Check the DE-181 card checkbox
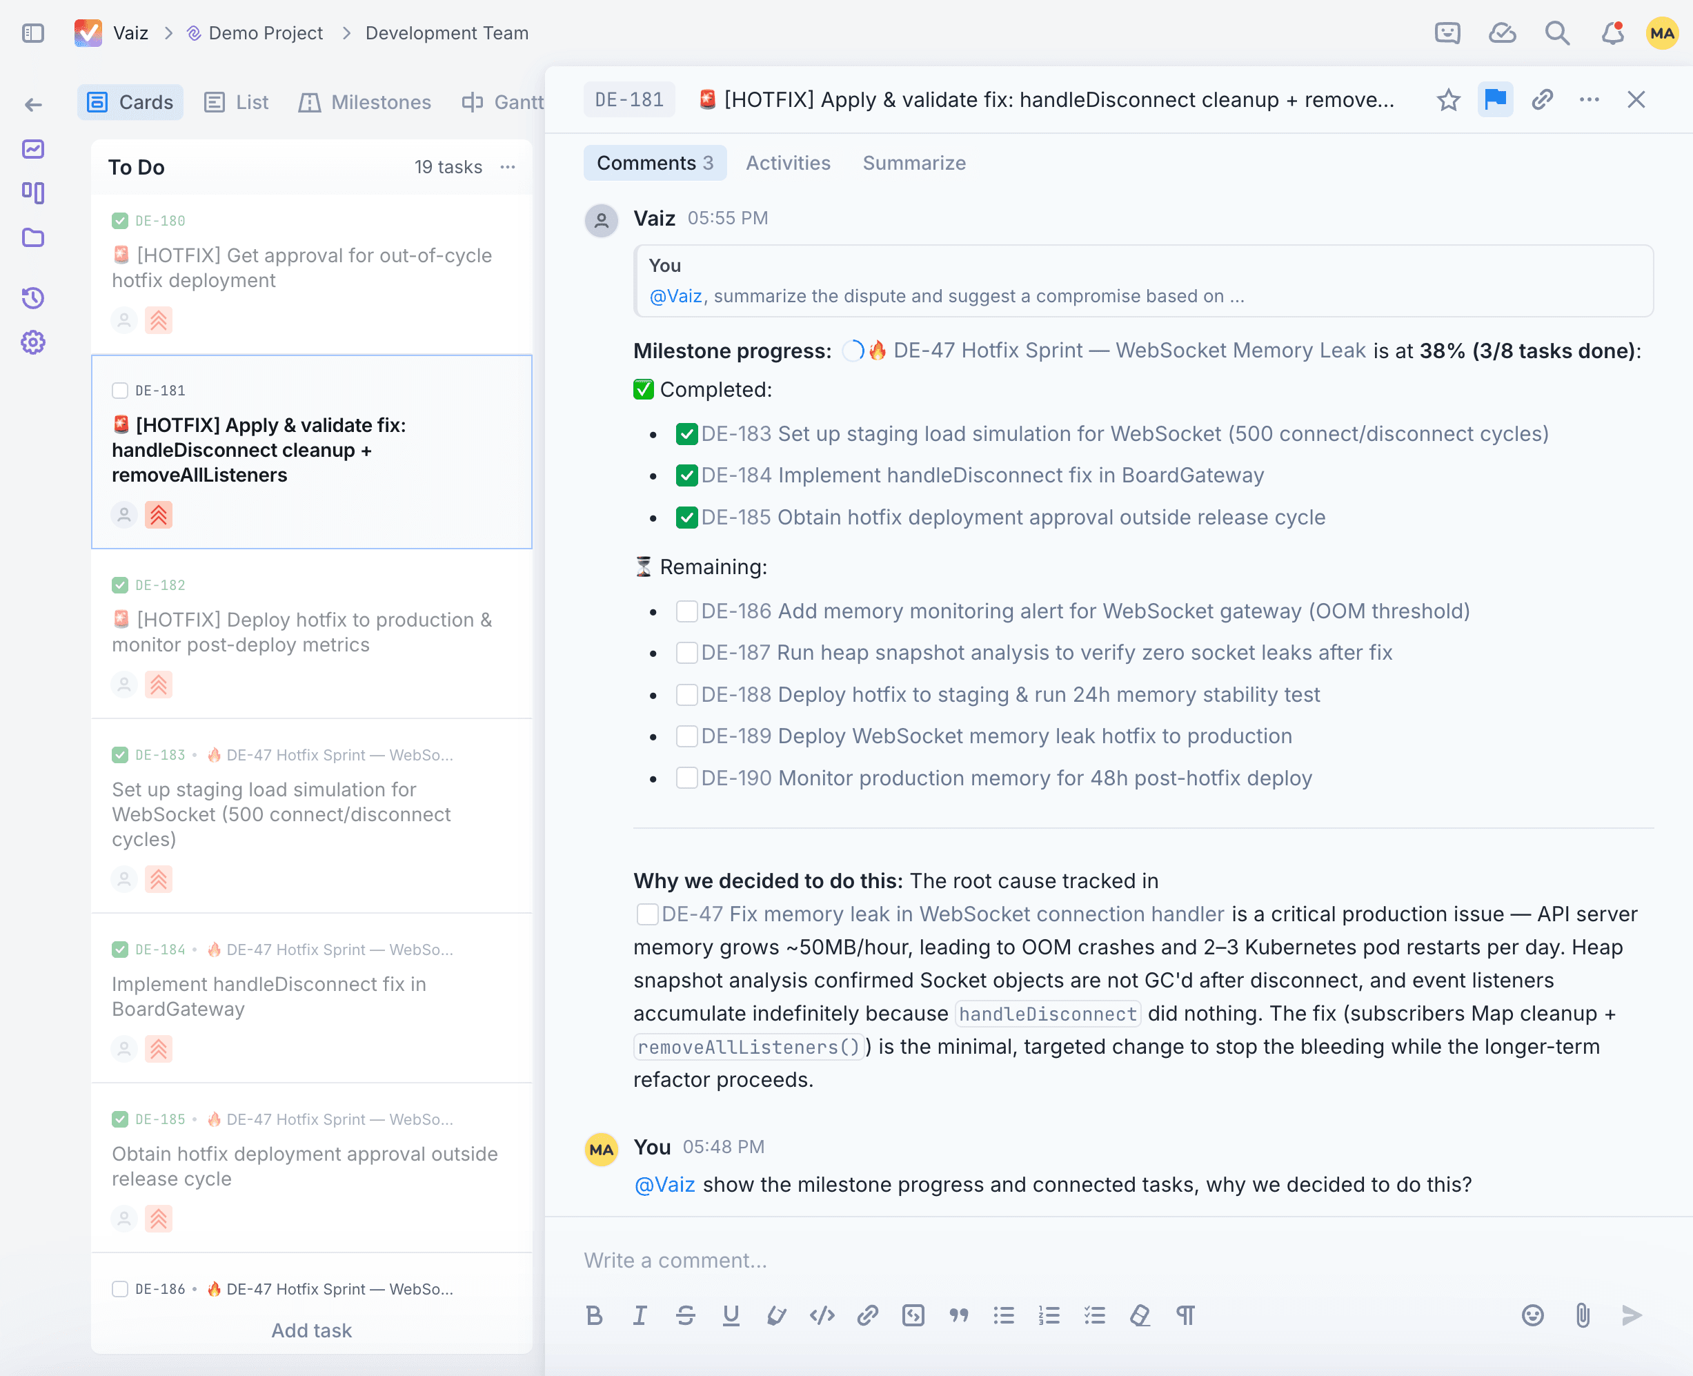Image resolution: width=1693 pixels, height=1376 pixels. pos(121,391)
